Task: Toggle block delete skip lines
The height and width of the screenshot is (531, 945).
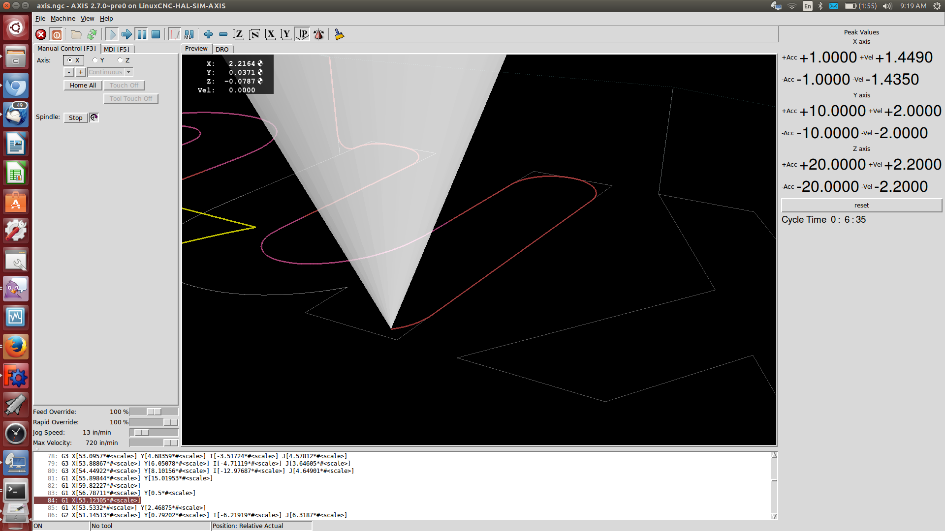Action: click(x=175, y=34)
